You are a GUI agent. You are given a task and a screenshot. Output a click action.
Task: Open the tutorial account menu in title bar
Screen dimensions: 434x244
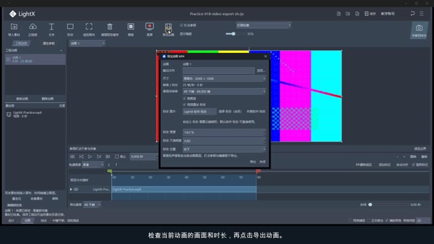[388, 14]
